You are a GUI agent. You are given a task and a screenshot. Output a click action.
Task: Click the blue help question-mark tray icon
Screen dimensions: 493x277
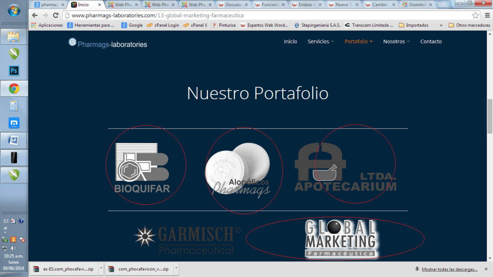pyautogui.click(x=22, y=221)
